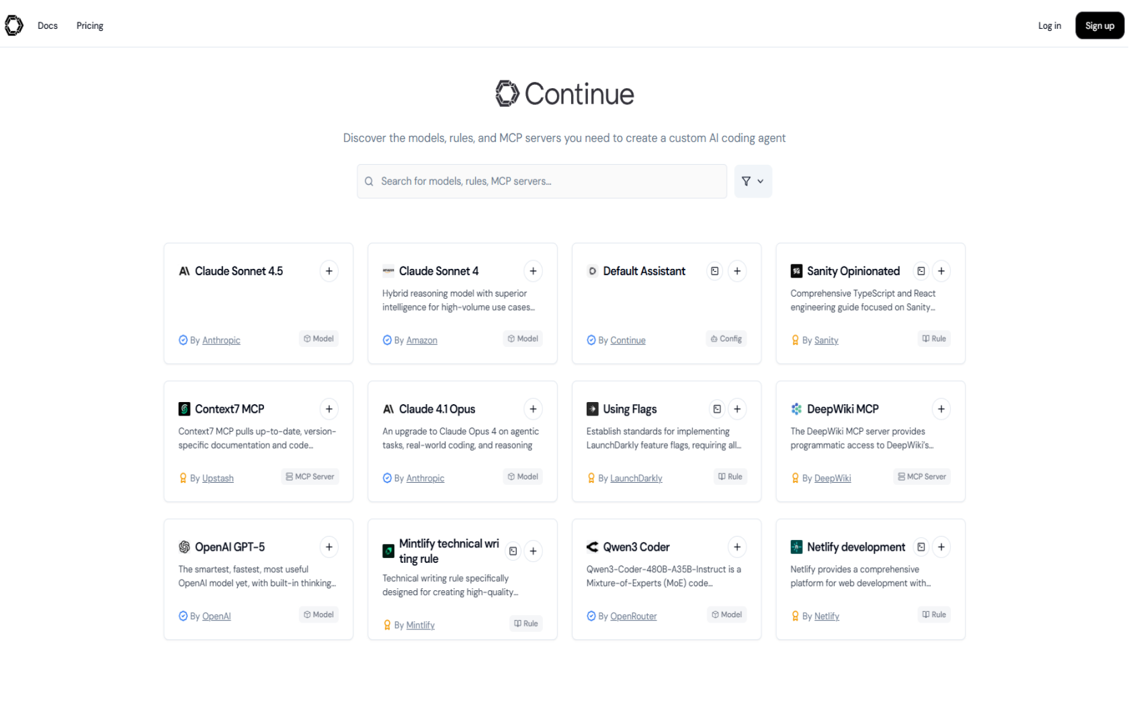Add Qwen3 Coder using plus icon
This screenshot has height=706, width=1129.
[737, 547]
